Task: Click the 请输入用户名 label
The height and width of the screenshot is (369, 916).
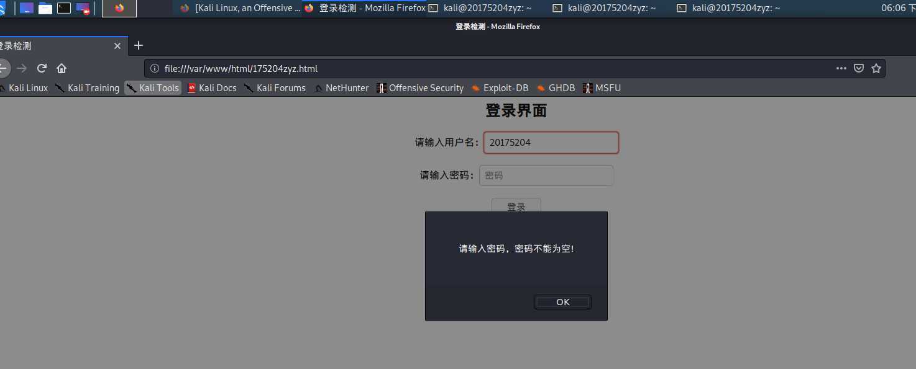Action: click(x=447, y=143)
